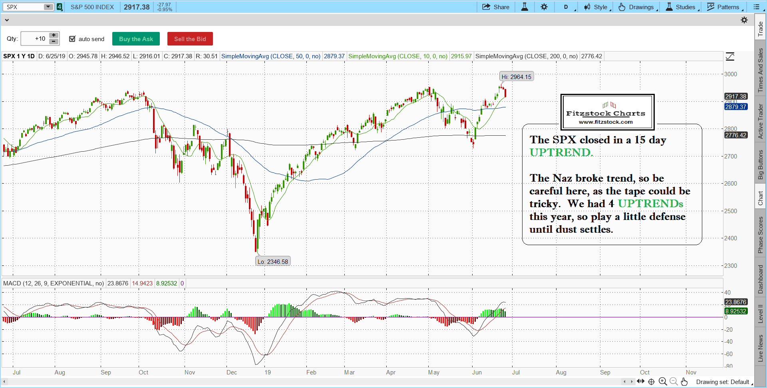Screen dimensions: 767x388
Task: Click the zoom in magnifier icon
Action: coord(663,382)
